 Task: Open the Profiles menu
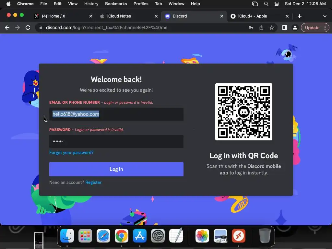pyautogui.click(x=141, y=4)
